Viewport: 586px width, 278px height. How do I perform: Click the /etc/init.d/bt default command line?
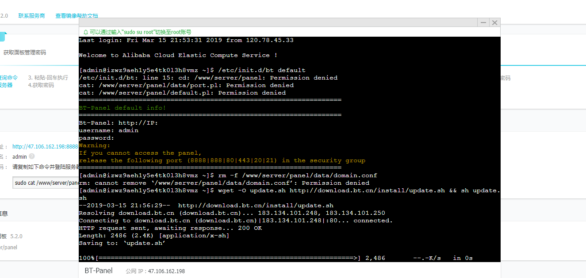(x=192, y=70)
